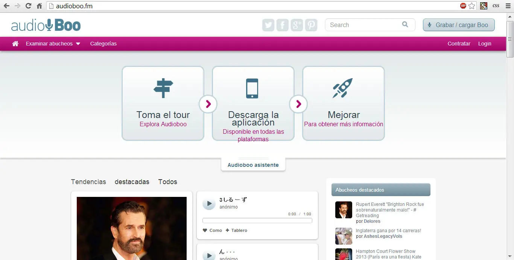
Task: Open the Hampton Court Flower Show boo link
Action: [x=389, y=254]
